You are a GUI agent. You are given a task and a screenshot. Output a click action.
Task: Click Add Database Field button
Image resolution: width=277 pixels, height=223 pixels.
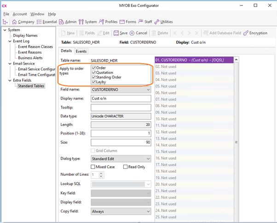click(222, 33)
